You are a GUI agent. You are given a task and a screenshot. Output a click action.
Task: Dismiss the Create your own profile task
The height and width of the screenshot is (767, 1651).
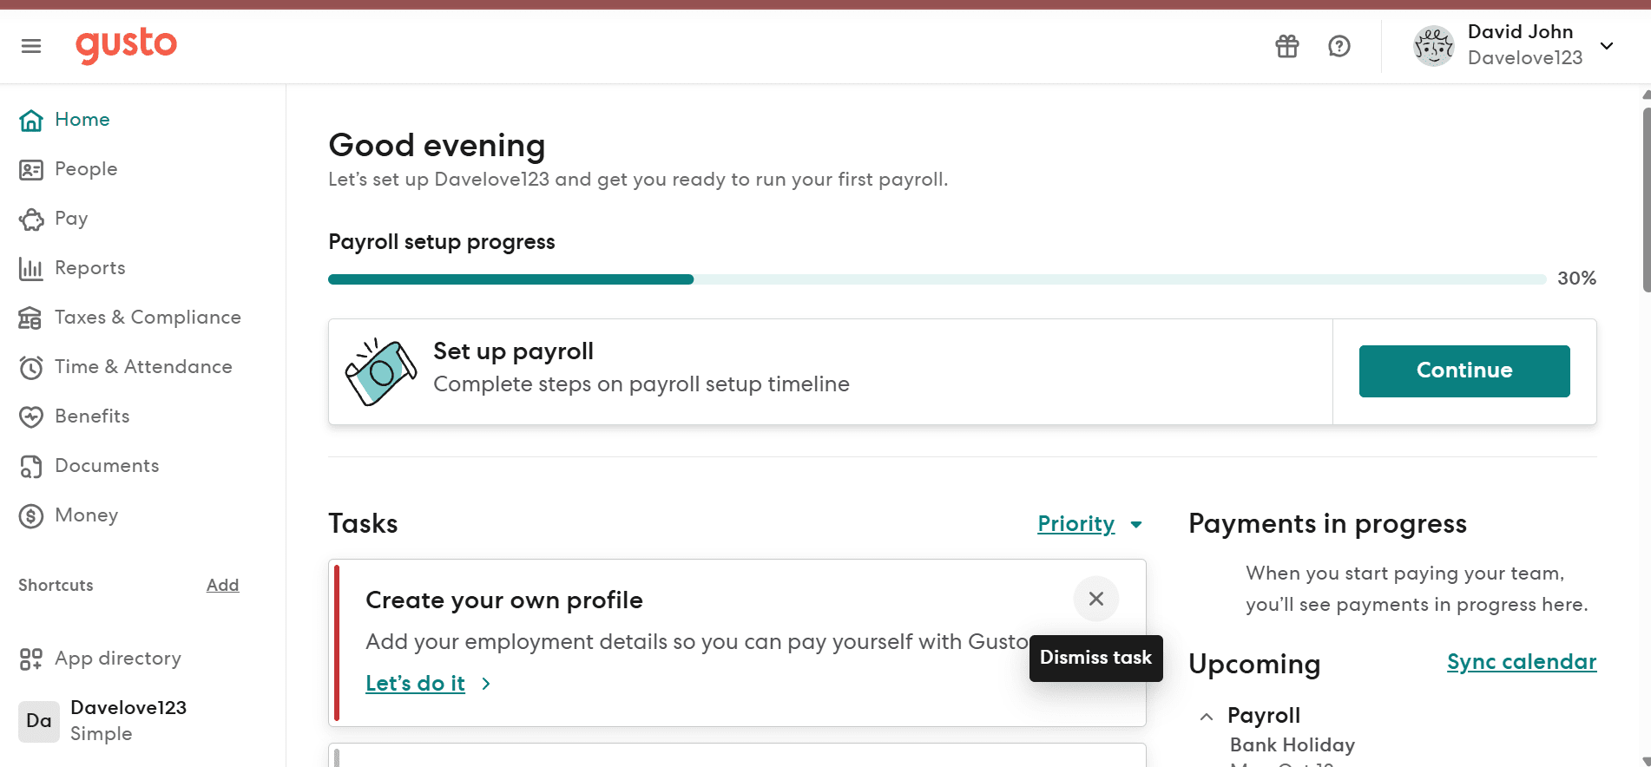click(1096, 599)
